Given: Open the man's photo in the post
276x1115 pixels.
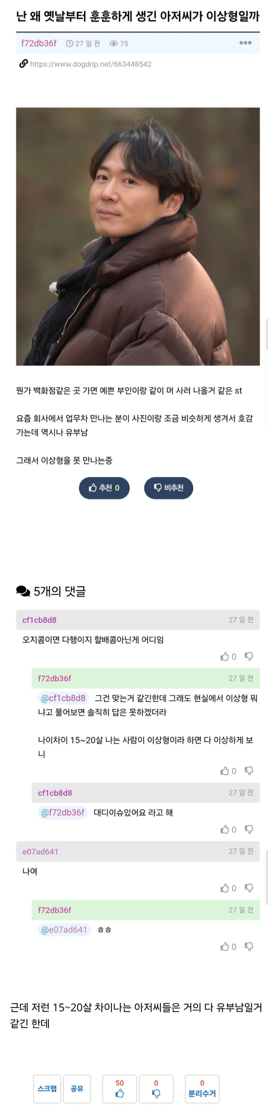Looking at the screenshot, I should [138, 236].
